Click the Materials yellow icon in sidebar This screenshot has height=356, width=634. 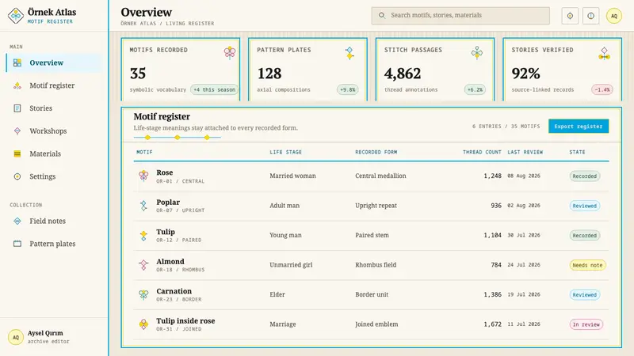tap(17, 153)
